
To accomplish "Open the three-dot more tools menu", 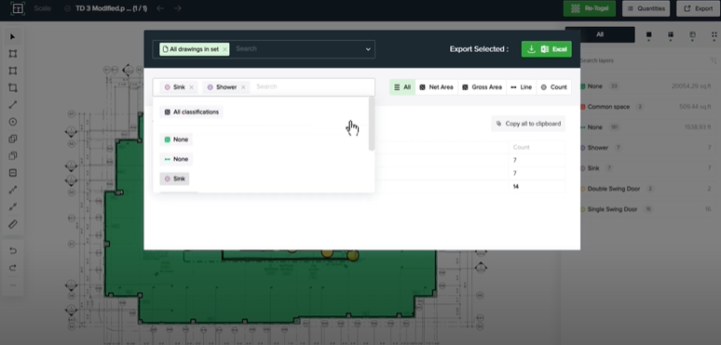I will [13, 285].
